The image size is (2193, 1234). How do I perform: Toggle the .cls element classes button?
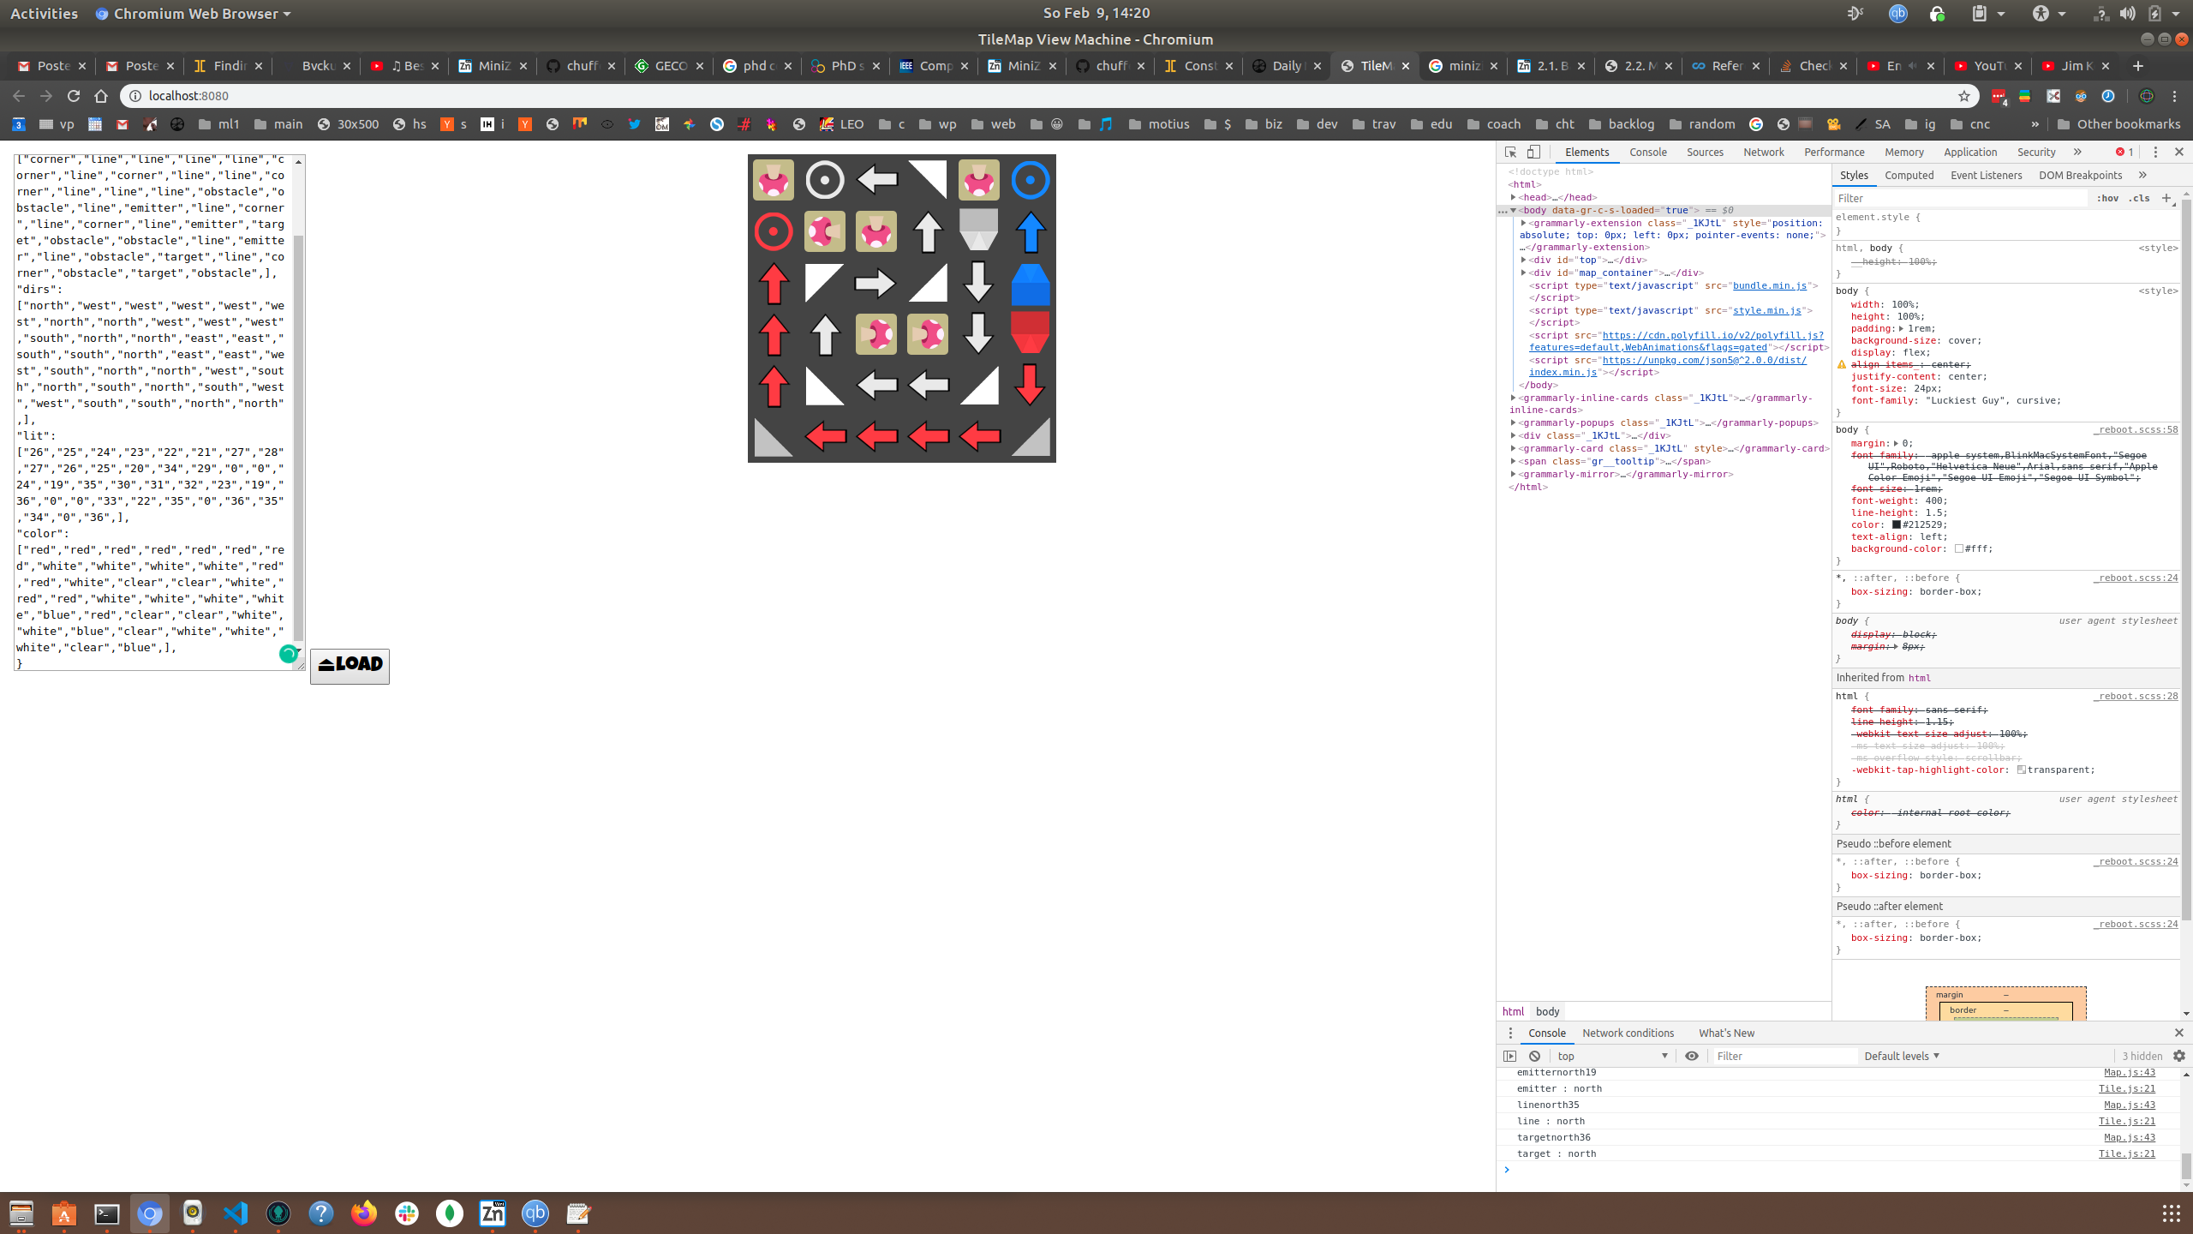click(2140, 198)
